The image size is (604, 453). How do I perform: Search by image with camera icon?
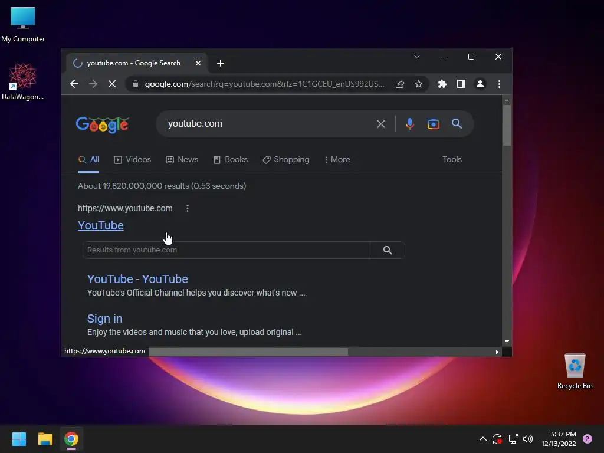[434, 124]
